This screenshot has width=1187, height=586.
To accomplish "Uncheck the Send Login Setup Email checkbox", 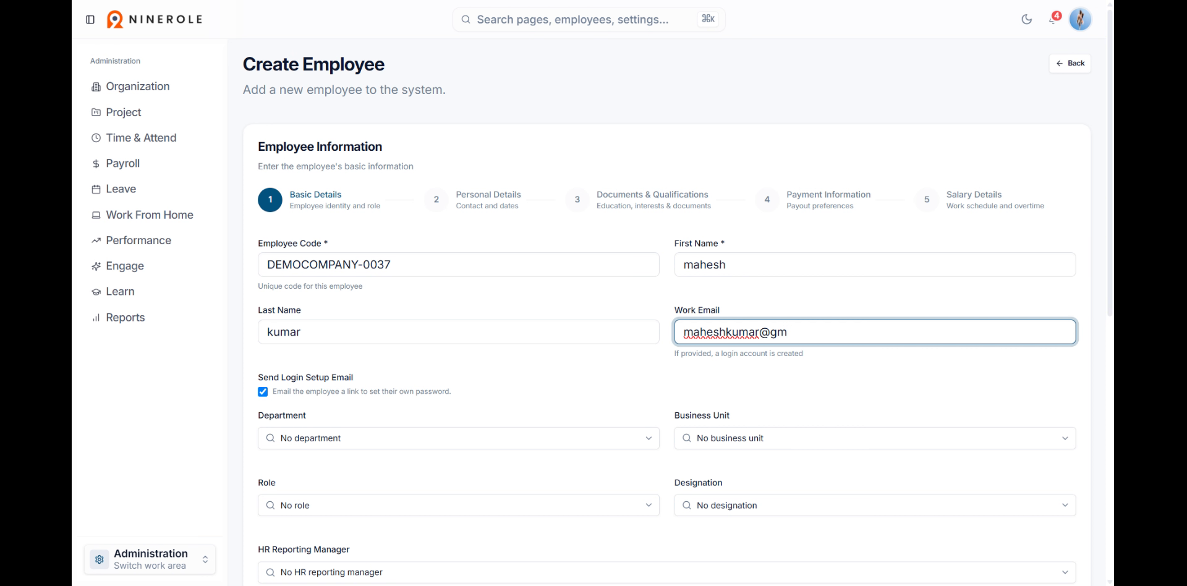I will click(263, 392).
